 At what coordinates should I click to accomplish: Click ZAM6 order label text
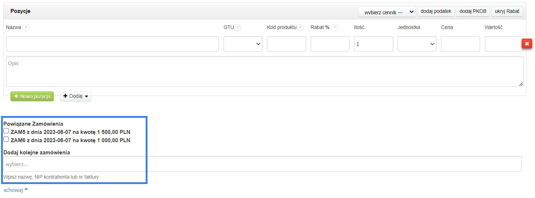70,140
